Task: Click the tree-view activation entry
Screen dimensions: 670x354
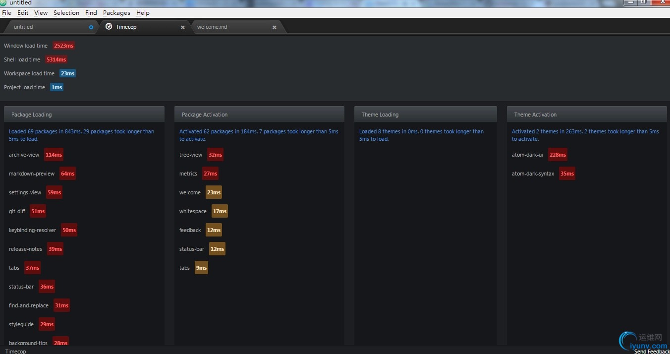Action: click(x=201, y=155)
